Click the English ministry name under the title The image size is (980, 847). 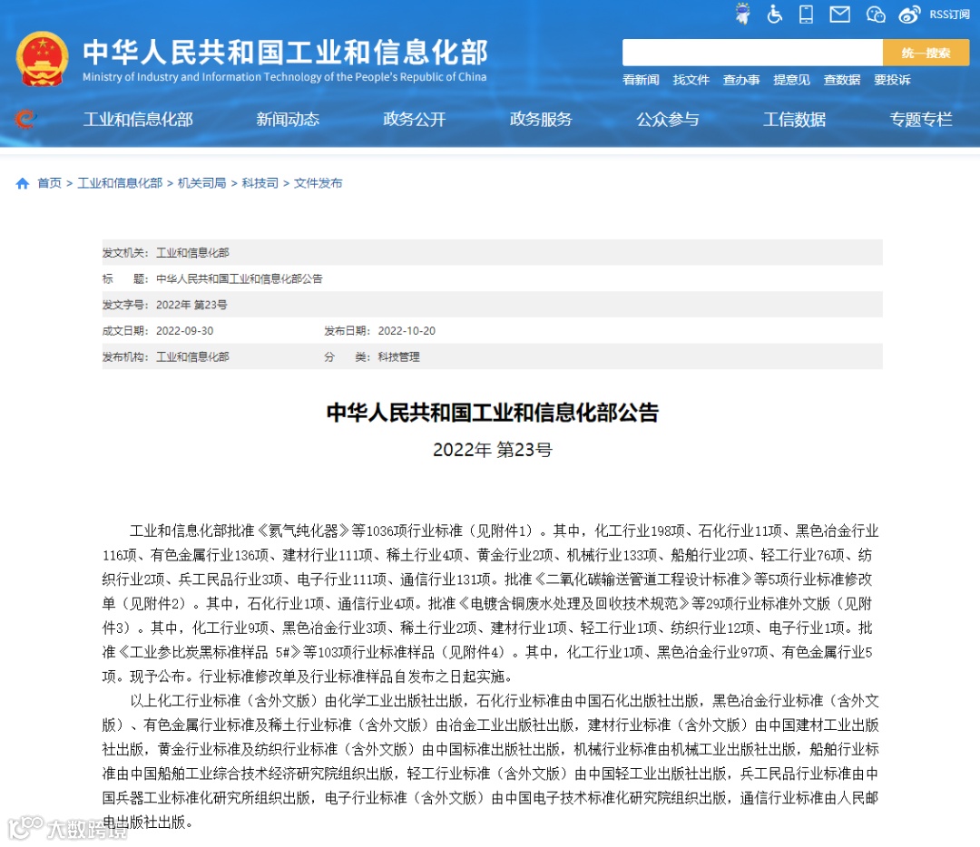point(284,77)
